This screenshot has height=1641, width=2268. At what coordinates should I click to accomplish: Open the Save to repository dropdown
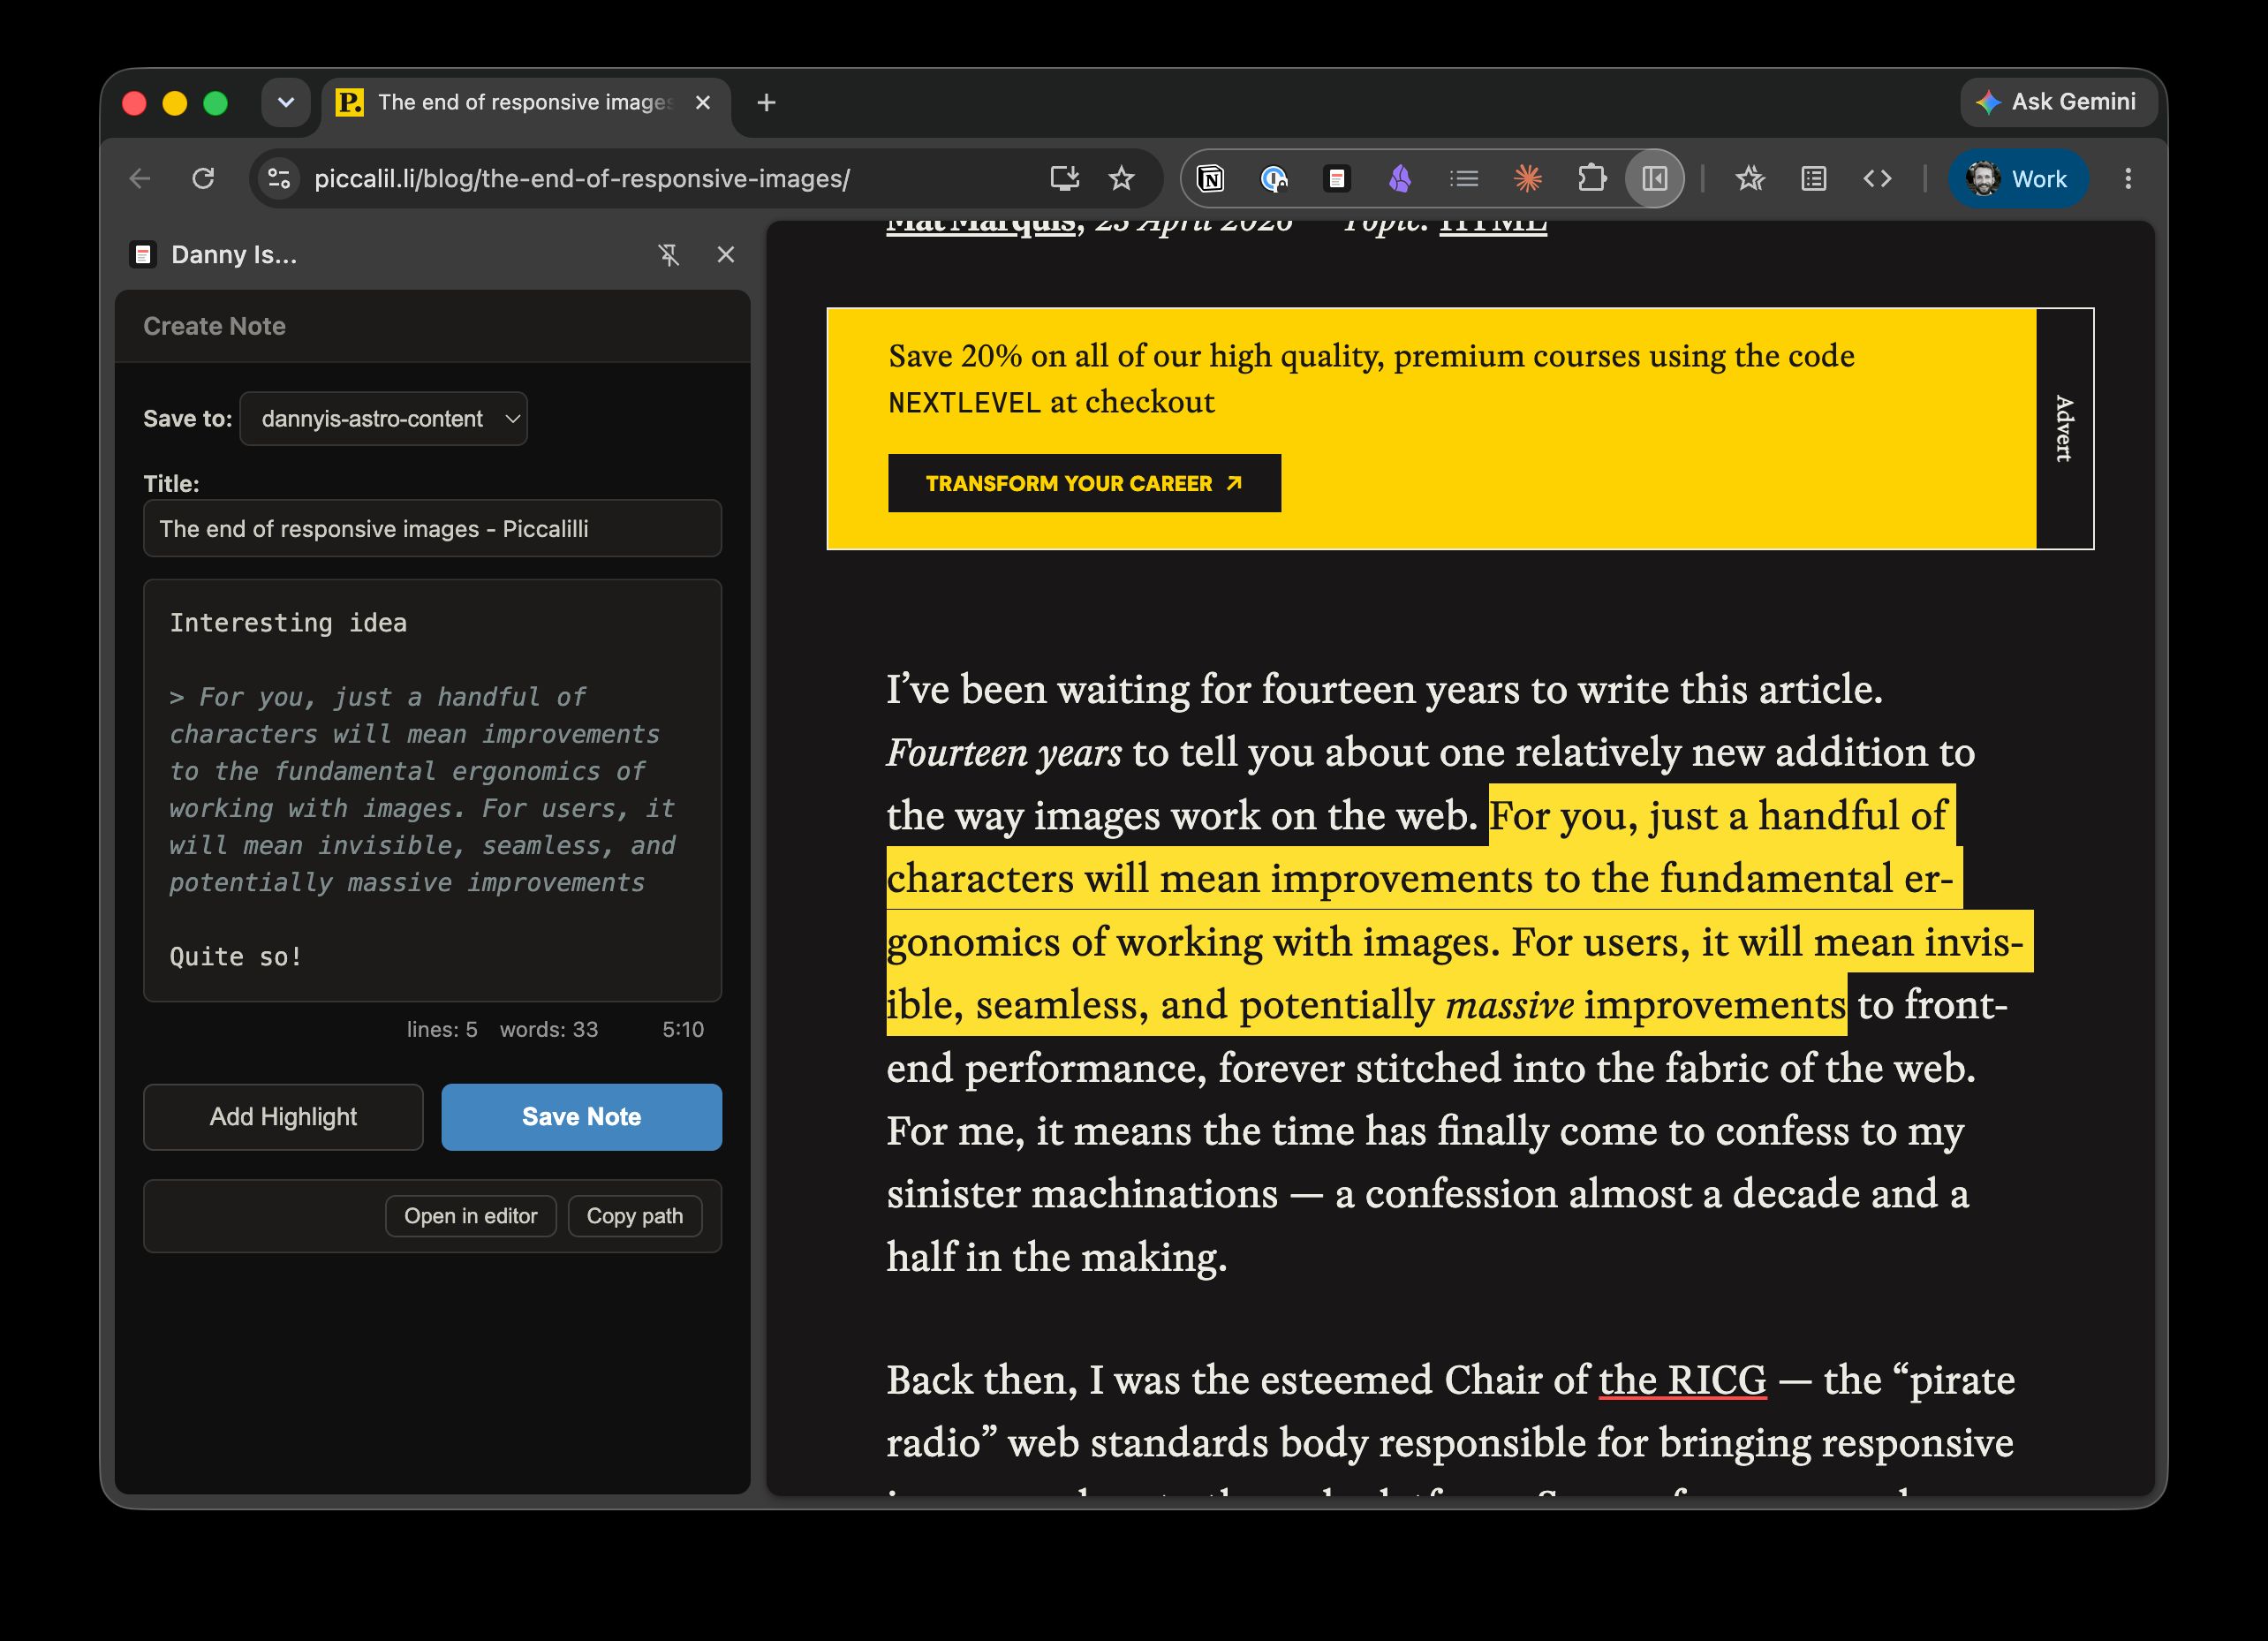pyautogui.click(x=384, y=419)
